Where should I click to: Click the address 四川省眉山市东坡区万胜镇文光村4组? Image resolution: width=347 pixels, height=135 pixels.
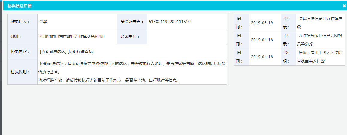point(72,37)
